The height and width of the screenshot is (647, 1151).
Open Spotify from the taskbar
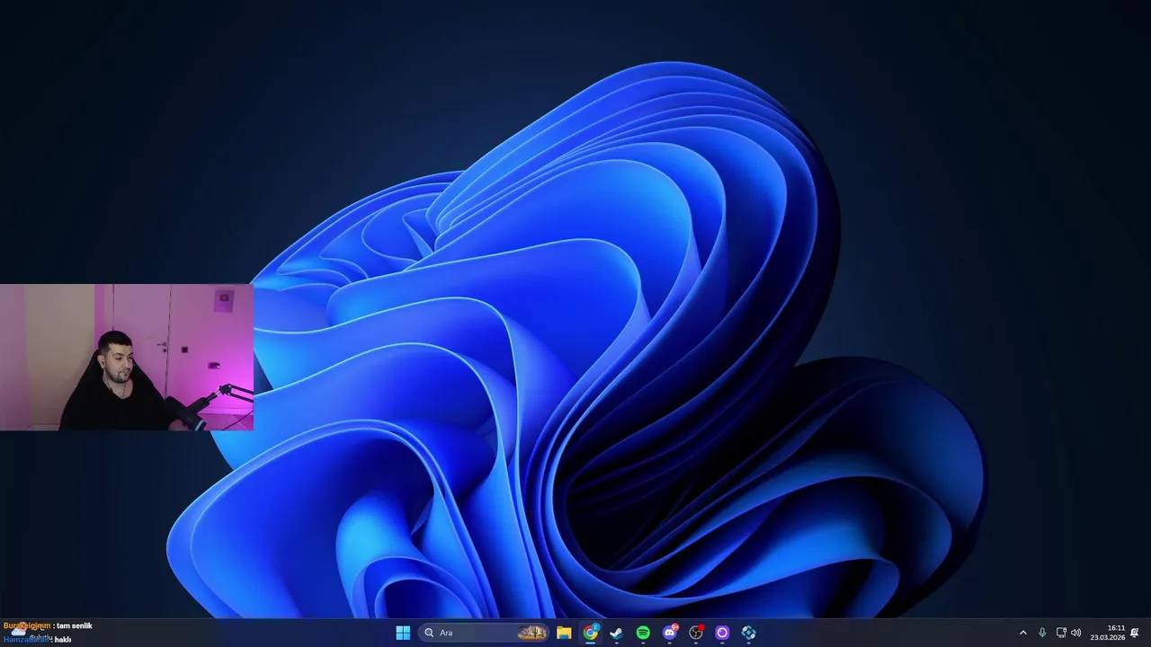click(x=643, y=633)
